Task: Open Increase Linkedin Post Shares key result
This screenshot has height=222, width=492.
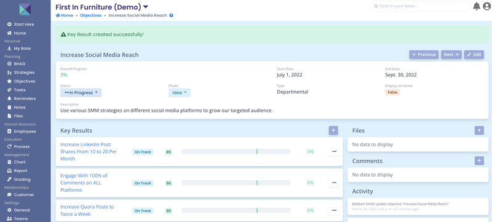Action: pos(89,151)
